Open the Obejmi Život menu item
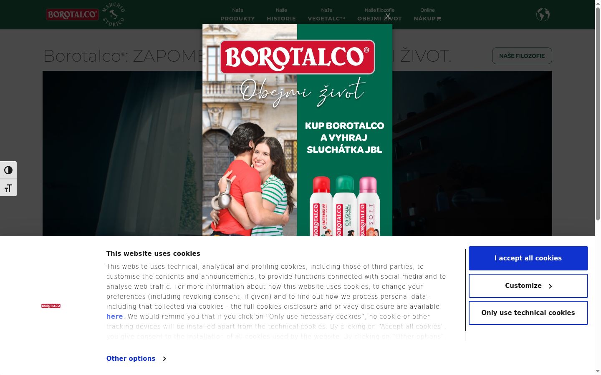 point(379,15)
